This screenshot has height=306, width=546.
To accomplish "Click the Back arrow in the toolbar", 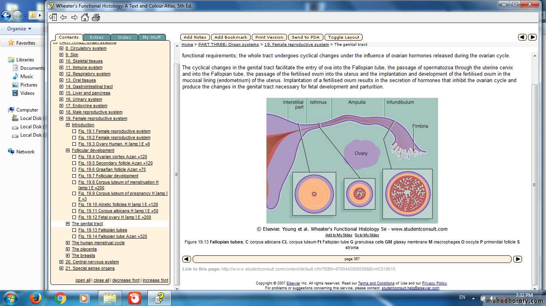I will click(x=63, y=17).
